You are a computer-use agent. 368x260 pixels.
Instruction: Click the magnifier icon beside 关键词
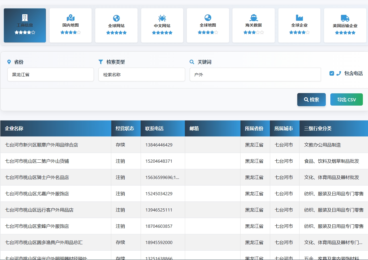pyautogui.click(x=192, y=62)
